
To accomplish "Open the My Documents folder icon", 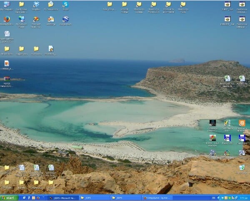I will pyautogui.click(x=50, y=5).
